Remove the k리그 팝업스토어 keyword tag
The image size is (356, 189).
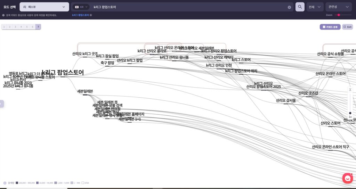pyautogui.click(x=91, y=15)
